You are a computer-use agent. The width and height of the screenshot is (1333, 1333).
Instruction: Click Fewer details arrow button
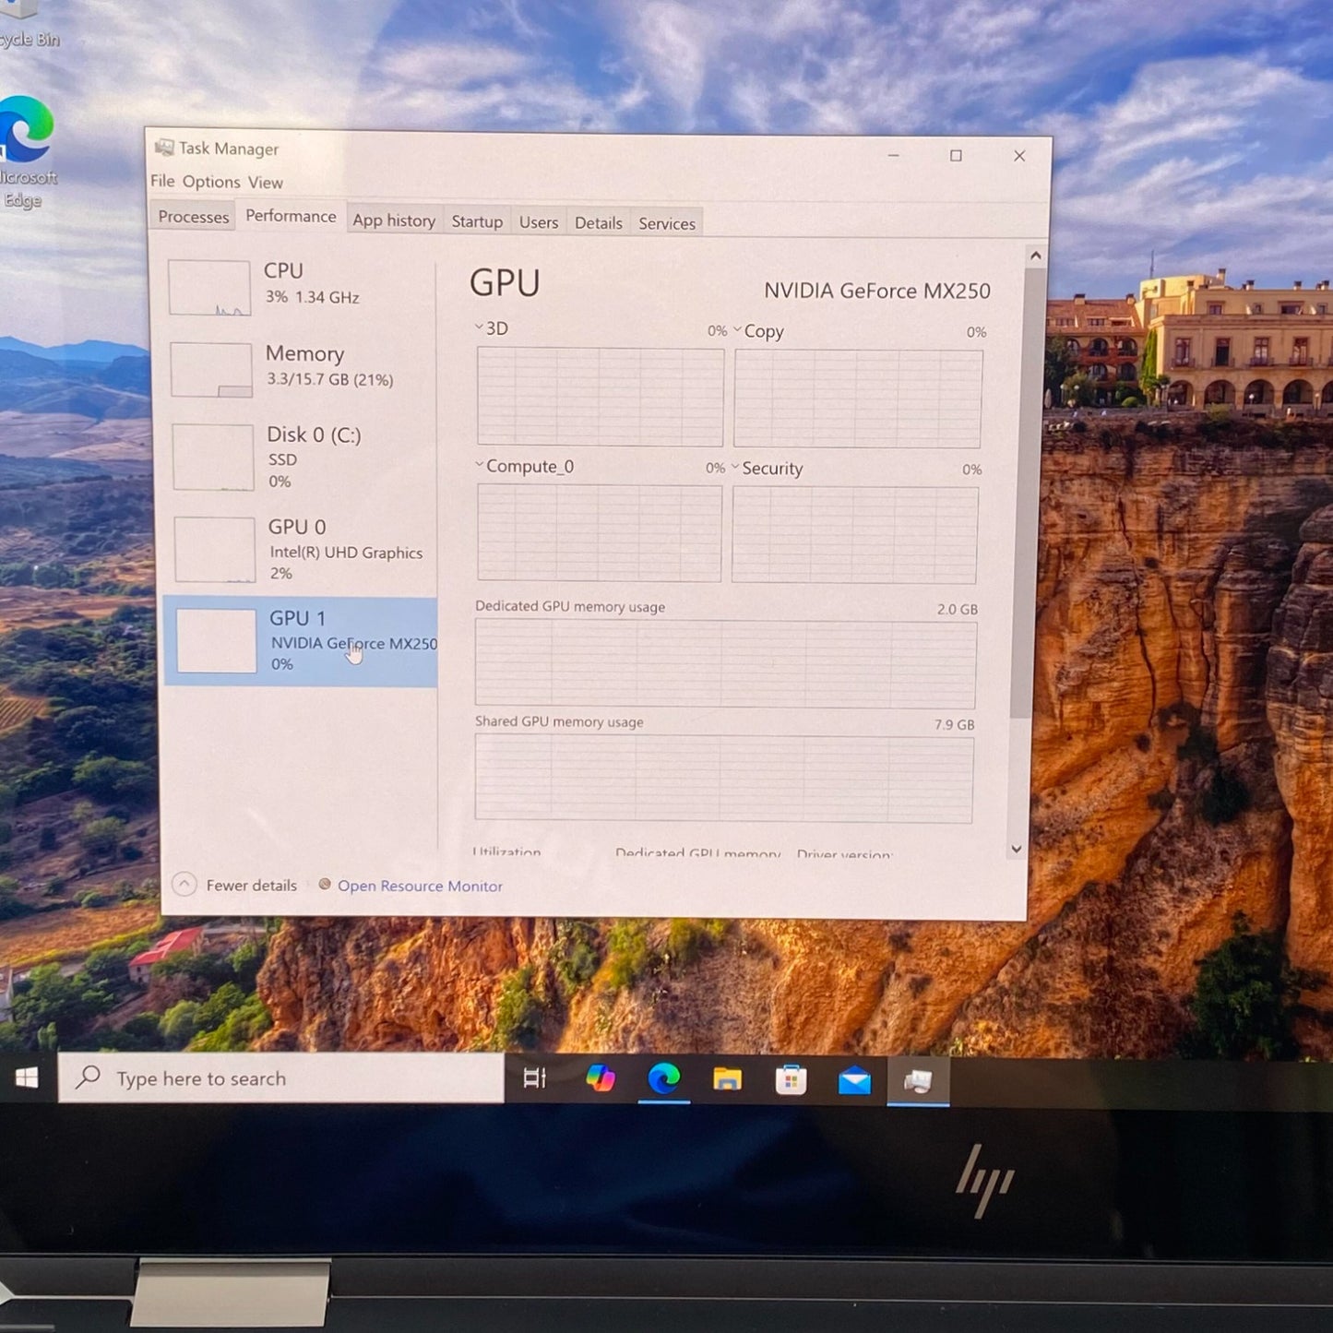pyautogui.click(x=184, y=884)
